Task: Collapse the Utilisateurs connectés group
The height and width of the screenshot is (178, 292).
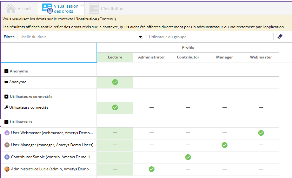Action: 6,97
